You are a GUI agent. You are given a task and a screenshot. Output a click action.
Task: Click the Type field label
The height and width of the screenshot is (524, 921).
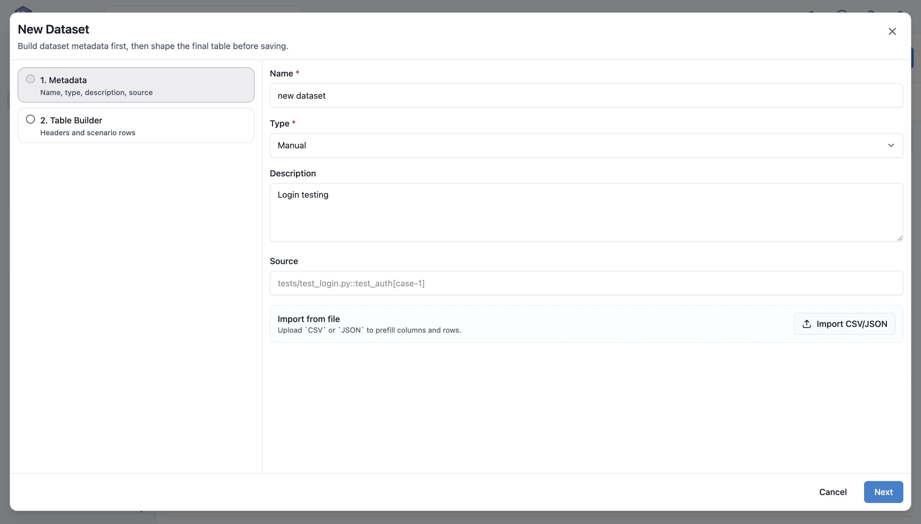[x=280, y=123]
